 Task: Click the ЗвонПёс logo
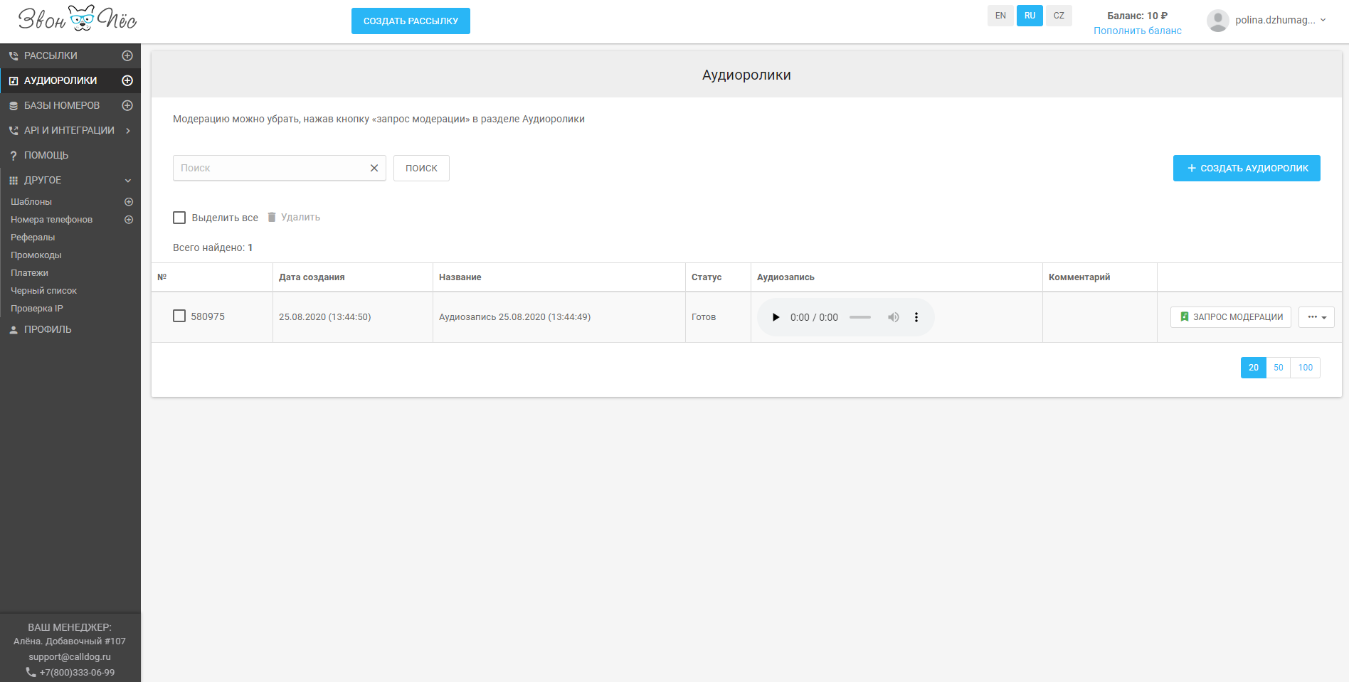(78, 18)
